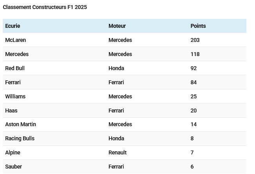
Task: Click the 118 points value
Action: coord(195,54)
